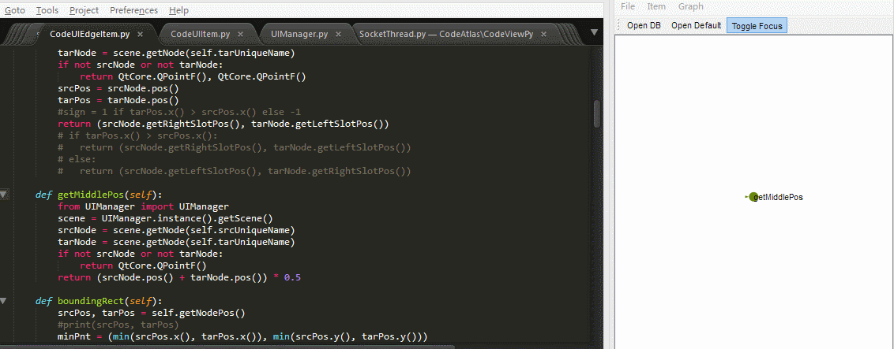Open the Project menu
This screenshot has height=349, width=894.
[x=84, y=10]
